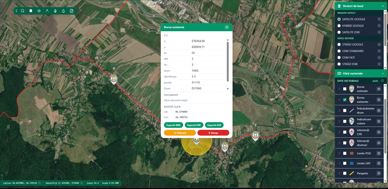Open settings gear for Parapete layer

379,173
